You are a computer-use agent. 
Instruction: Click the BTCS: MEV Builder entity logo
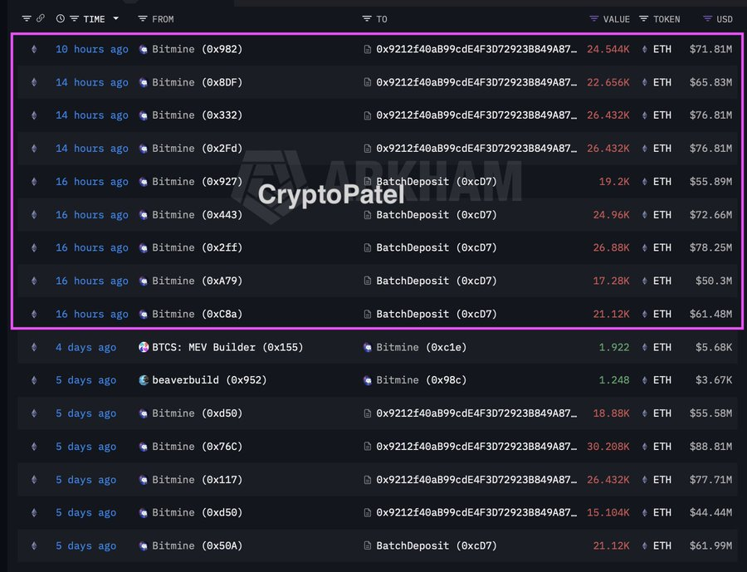(x=144, y=347)
